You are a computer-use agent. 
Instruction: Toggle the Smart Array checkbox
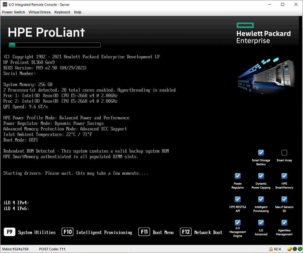(x=284, y=153)
